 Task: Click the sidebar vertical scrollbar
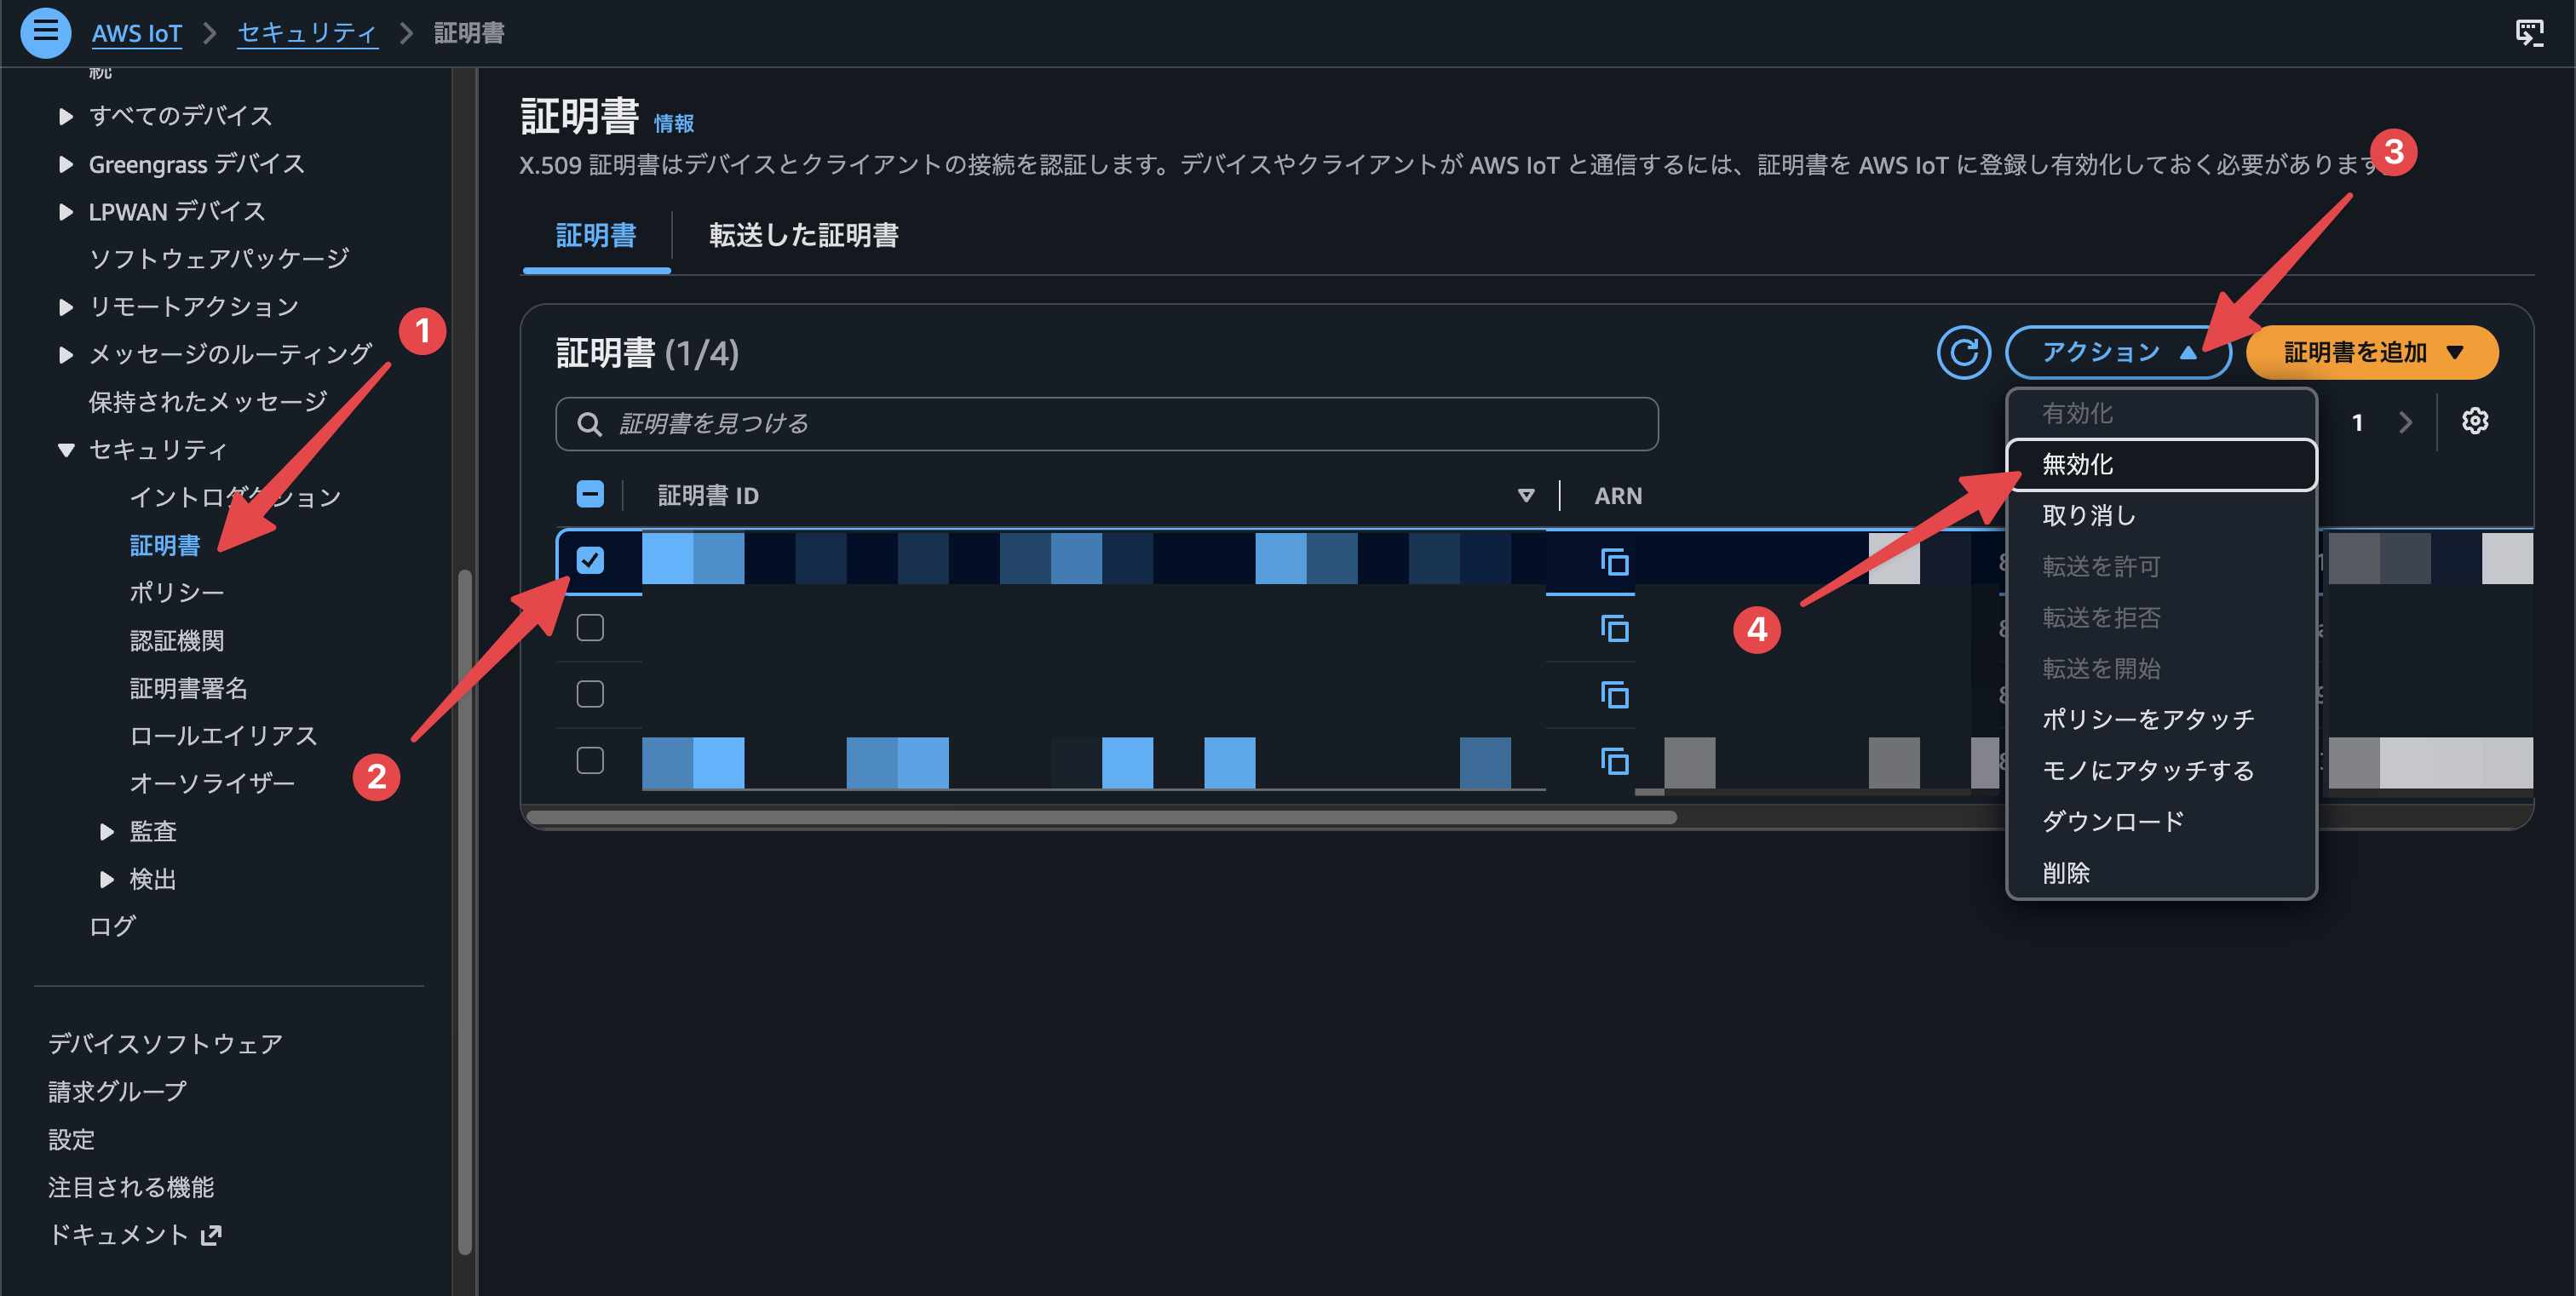(463, 910)
